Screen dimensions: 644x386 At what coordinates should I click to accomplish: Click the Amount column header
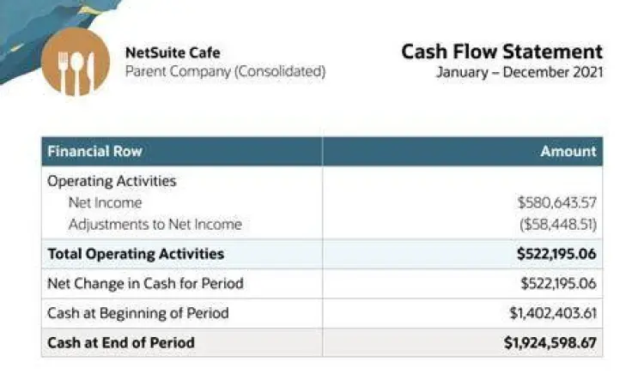[x=568, y=152]
